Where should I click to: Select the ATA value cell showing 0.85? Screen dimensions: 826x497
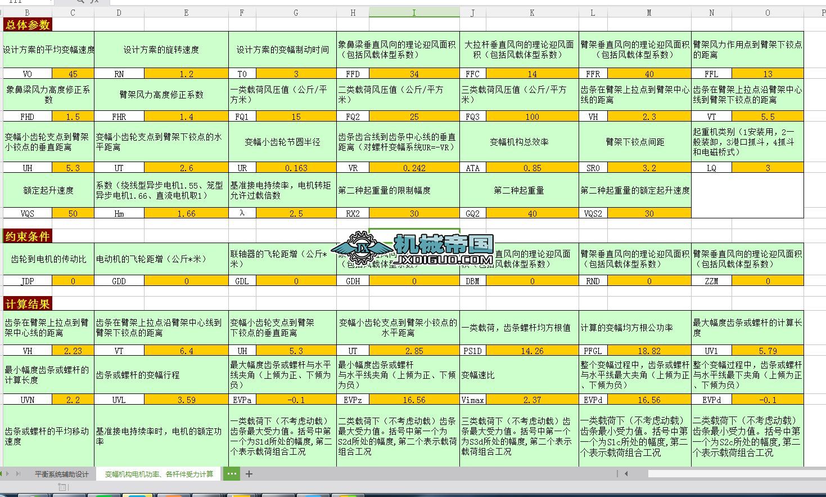tap(532, 168)
